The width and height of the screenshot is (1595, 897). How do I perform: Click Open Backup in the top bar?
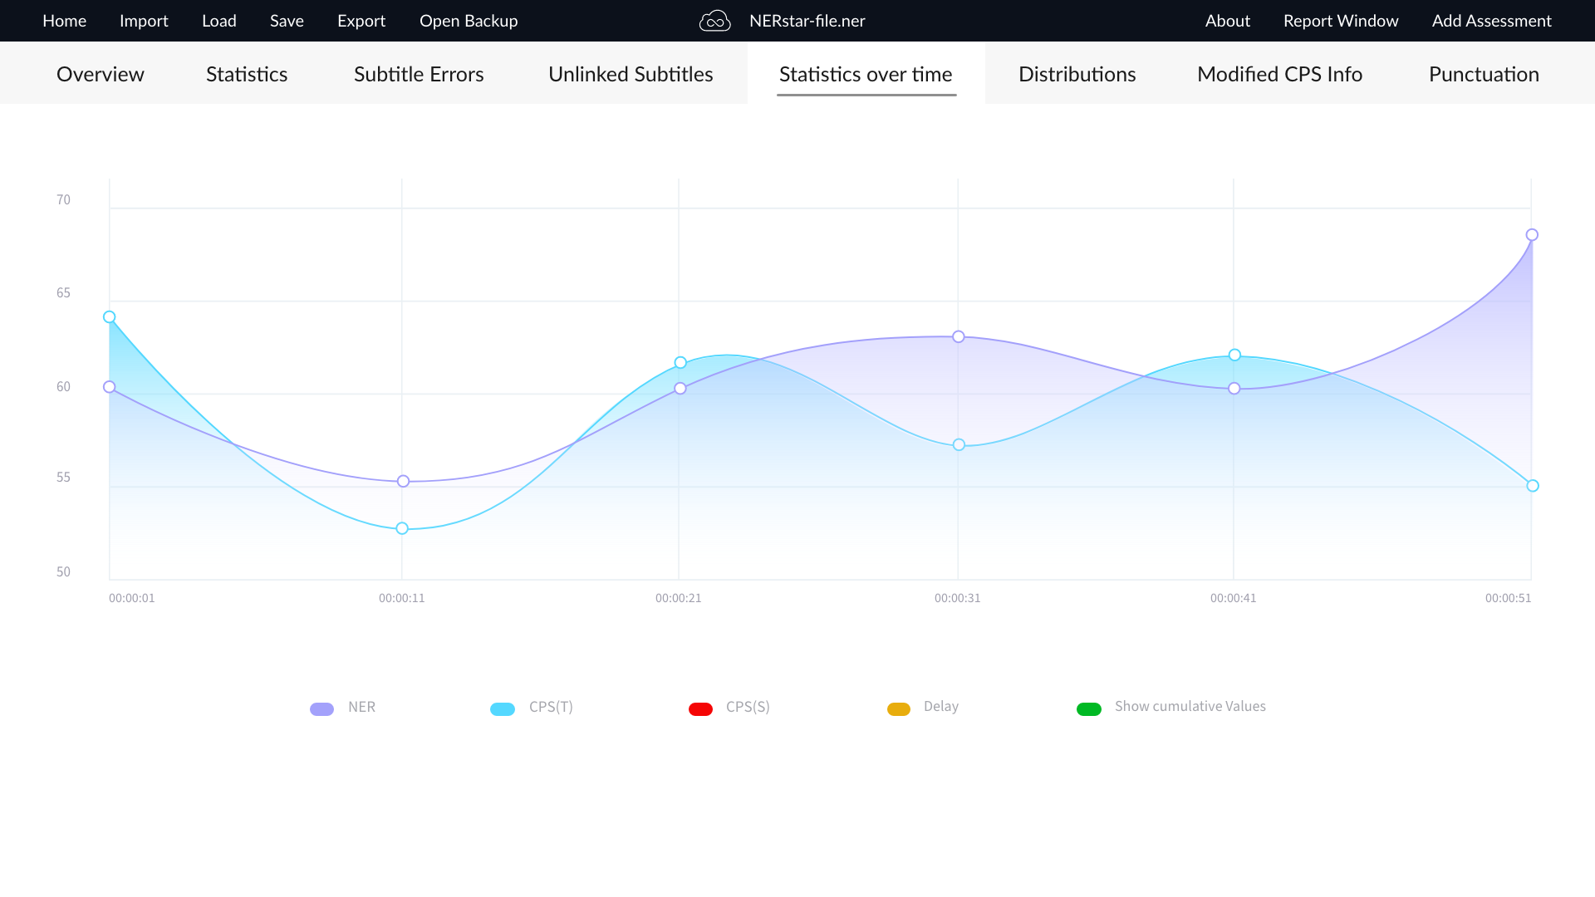(x=469, y=21)
